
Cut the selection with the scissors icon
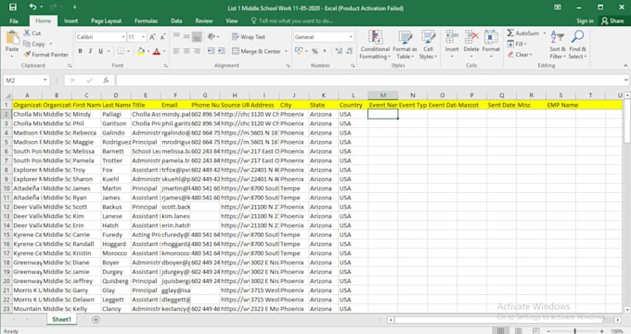tap(27, 33)
